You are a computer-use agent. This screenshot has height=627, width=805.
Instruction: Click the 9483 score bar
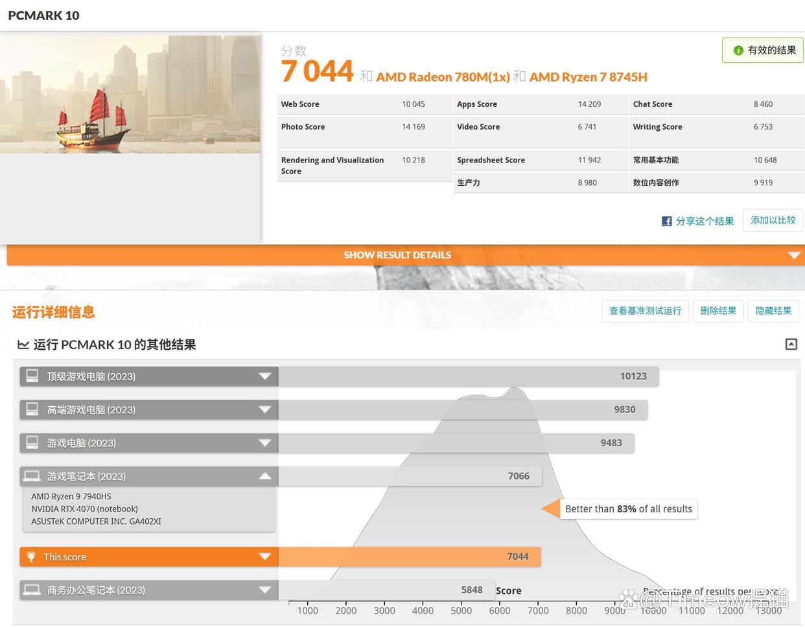[x=456, y=443]
